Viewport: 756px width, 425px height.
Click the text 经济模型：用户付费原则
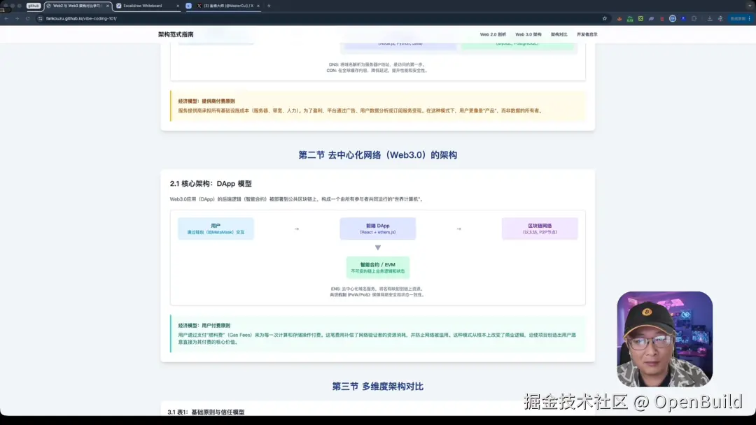[204, 325]
